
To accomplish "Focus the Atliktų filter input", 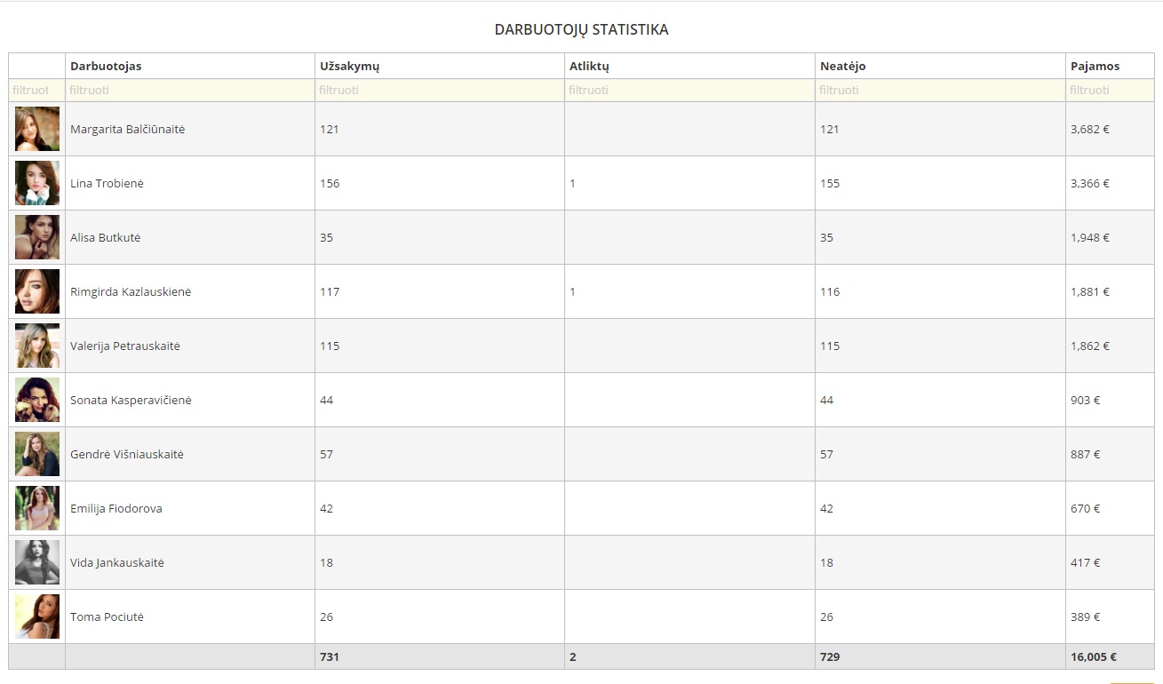I will click(x=689, y=90).
